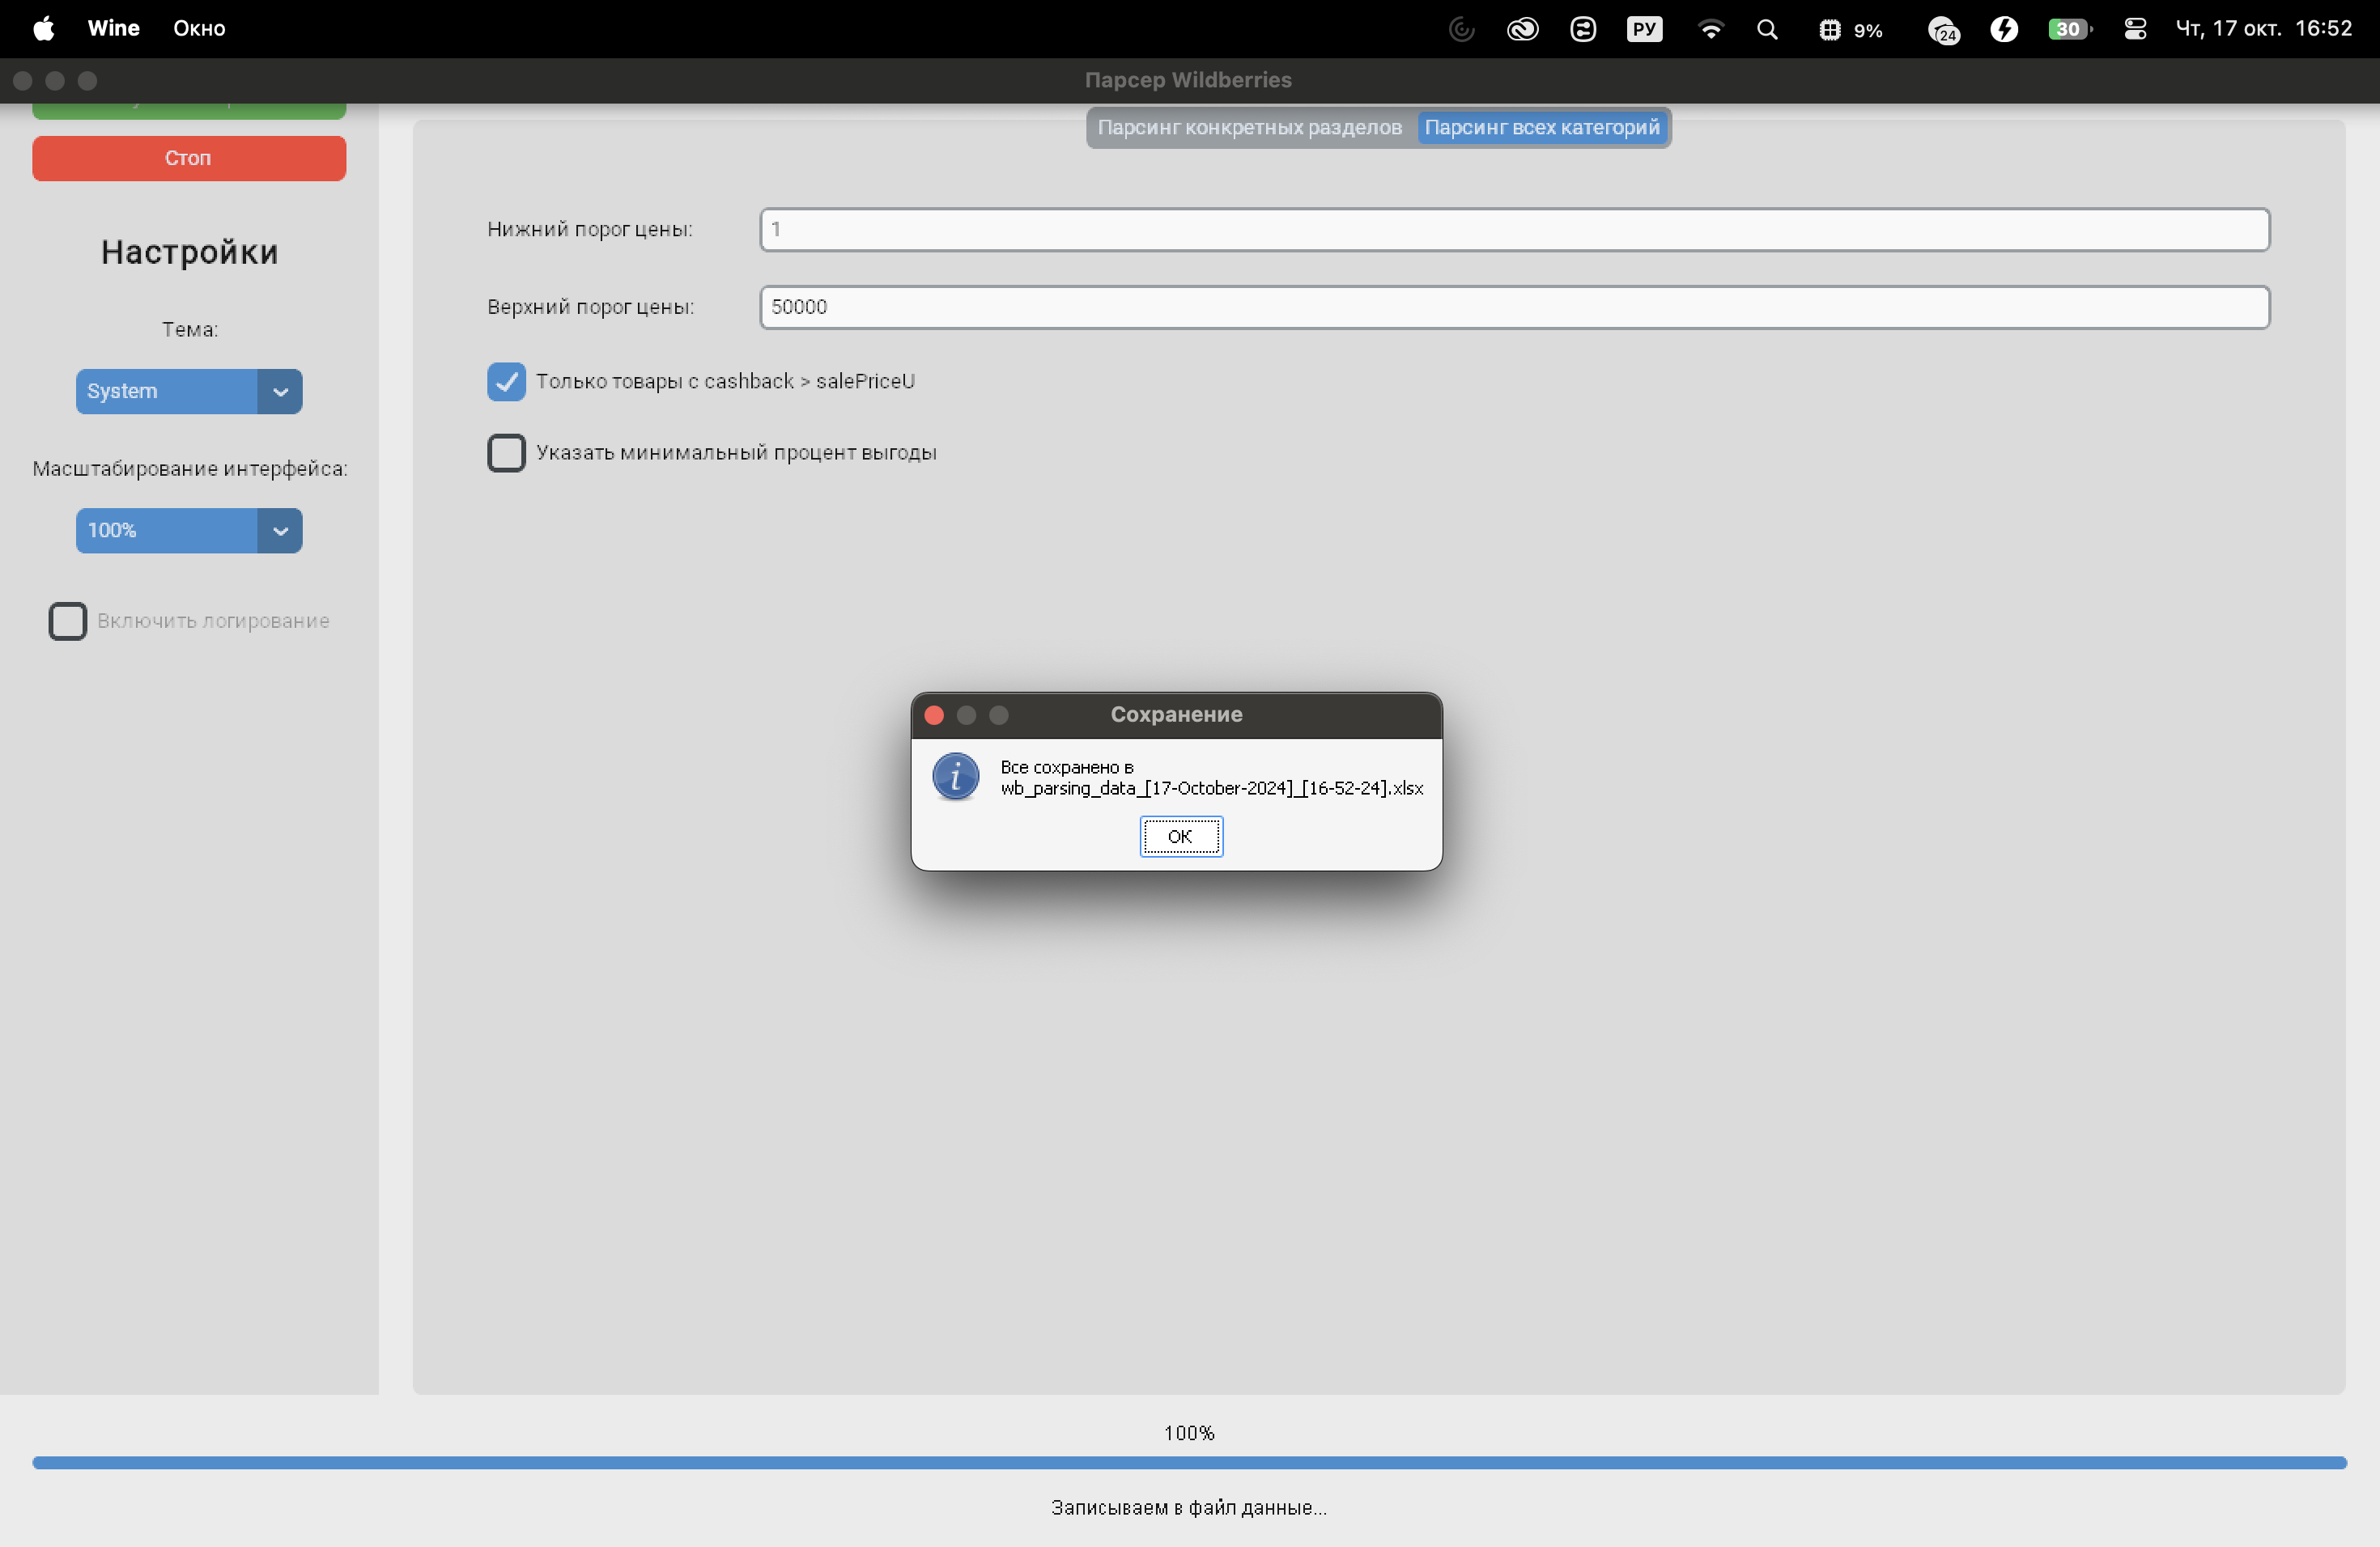Switch to Парсинг конкретных разделов tab
2380x1547 pixels.
tap(1249, 127)
